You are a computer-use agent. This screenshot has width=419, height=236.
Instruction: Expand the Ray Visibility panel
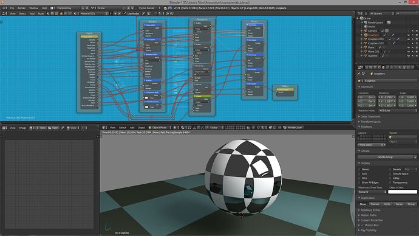[368, 231]
